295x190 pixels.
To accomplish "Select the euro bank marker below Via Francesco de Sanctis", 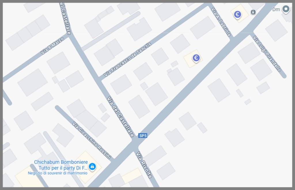I will pos(196,58).
